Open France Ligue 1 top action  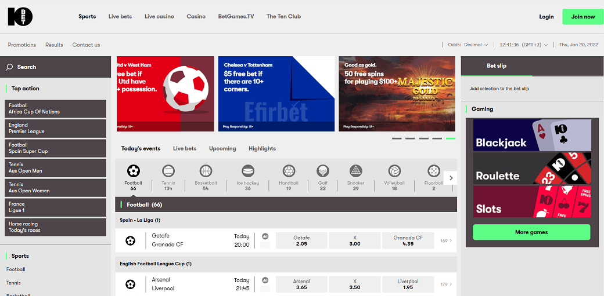tap(56, 207)
